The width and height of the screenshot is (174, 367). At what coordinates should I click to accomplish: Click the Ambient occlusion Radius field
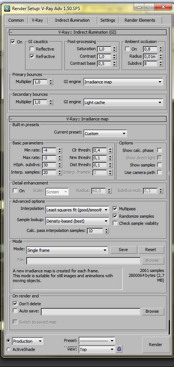click(150, 56)
